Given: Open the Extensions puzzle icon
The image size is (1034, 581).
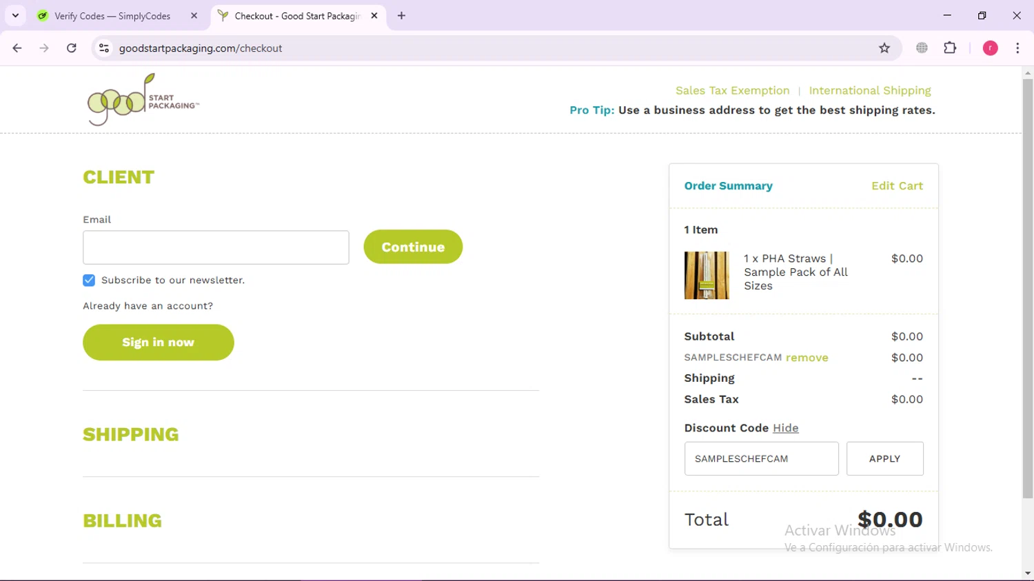Looking at the screenshot, I should pos(950,48).
